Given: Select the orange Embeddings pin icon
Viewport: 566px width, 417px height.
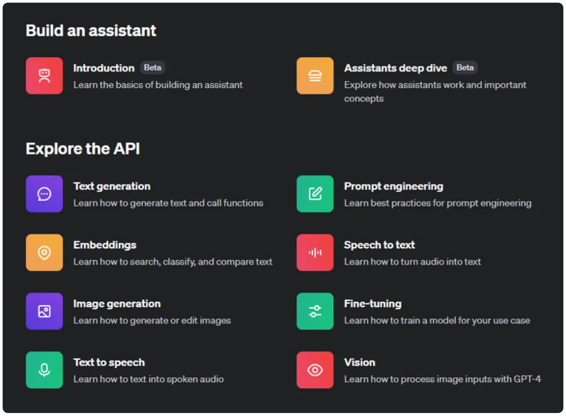Looking at the screenshot, I should (44, 253).
